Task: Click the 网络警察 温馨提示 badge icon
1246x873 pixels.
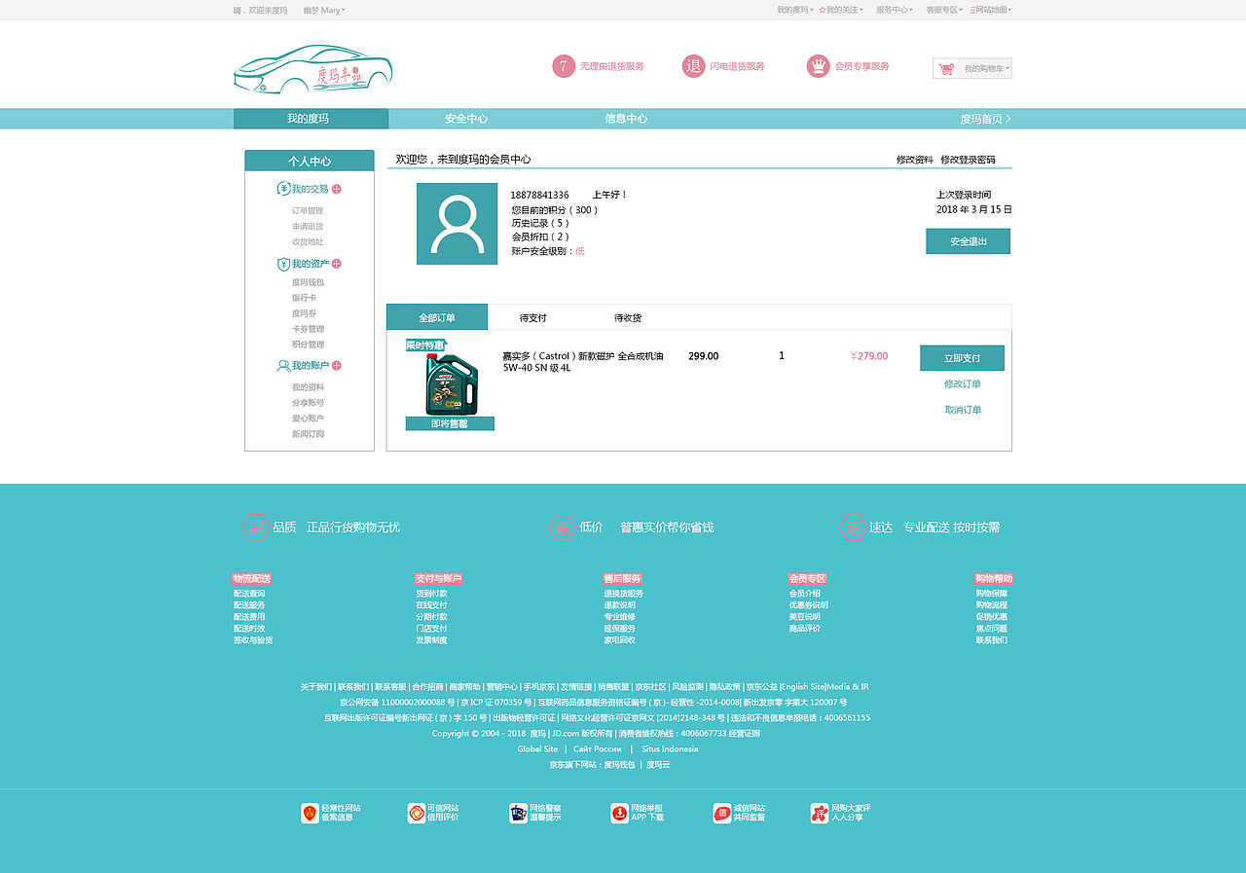Action: 518,813
